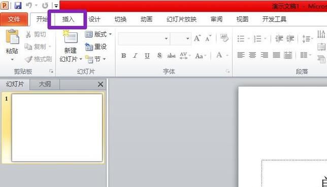
Task: Open the 文件 (File) tab
Action: [14, 19]
